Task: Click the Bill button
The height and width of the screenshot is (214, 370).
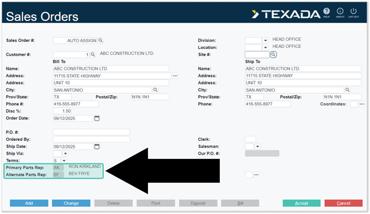Action: pyautogui.click(x=240, y=203)
